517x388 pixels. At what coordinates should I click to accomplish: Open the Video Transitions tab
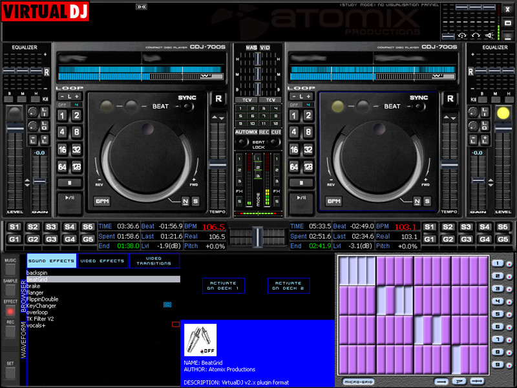(154, 261)
